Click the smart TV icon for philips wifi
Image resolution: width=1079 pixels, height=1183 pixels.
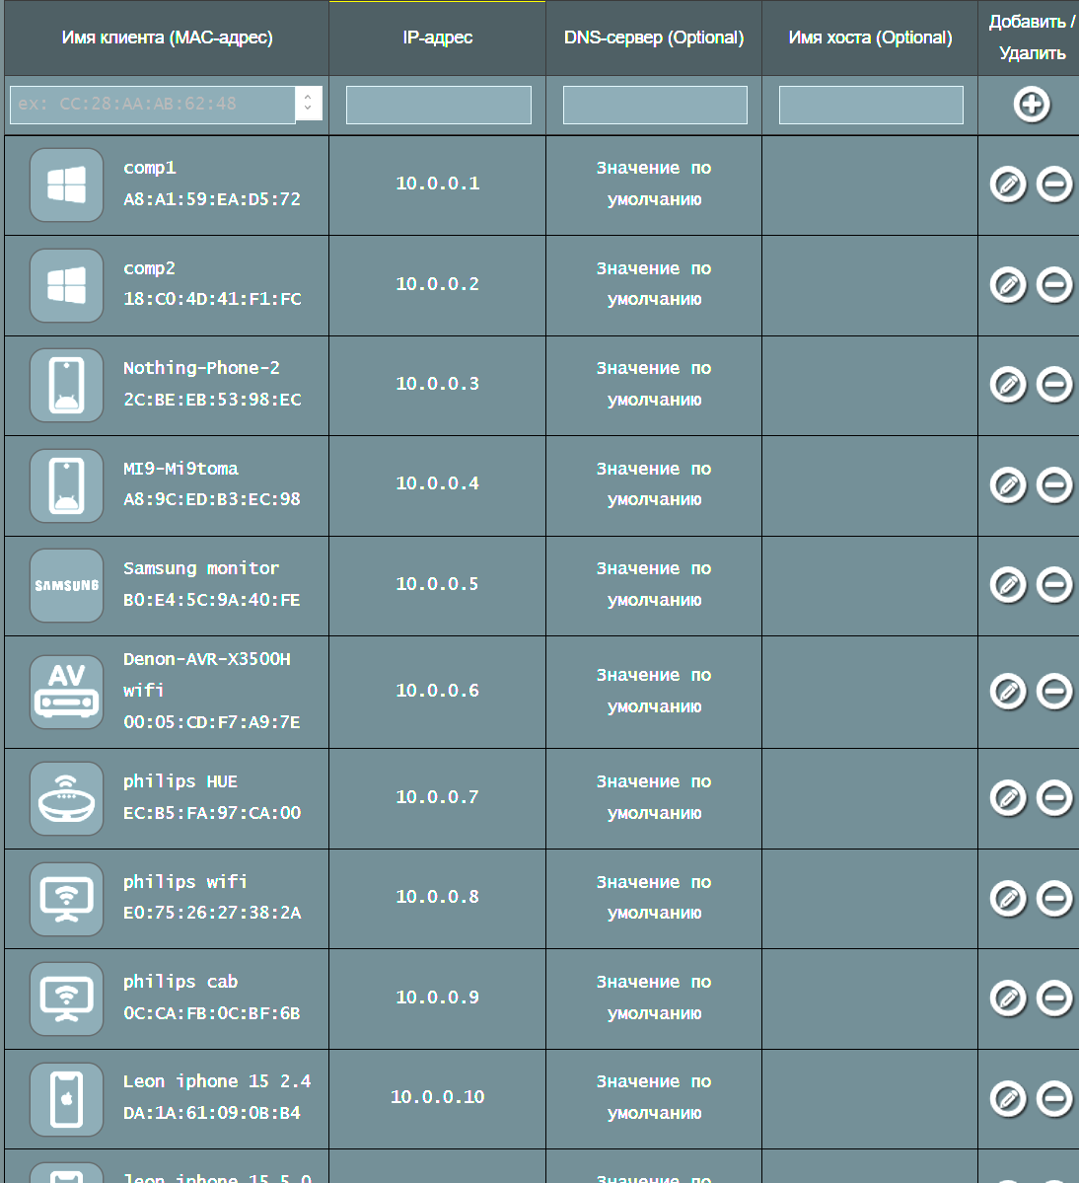(x=66, y=899)
